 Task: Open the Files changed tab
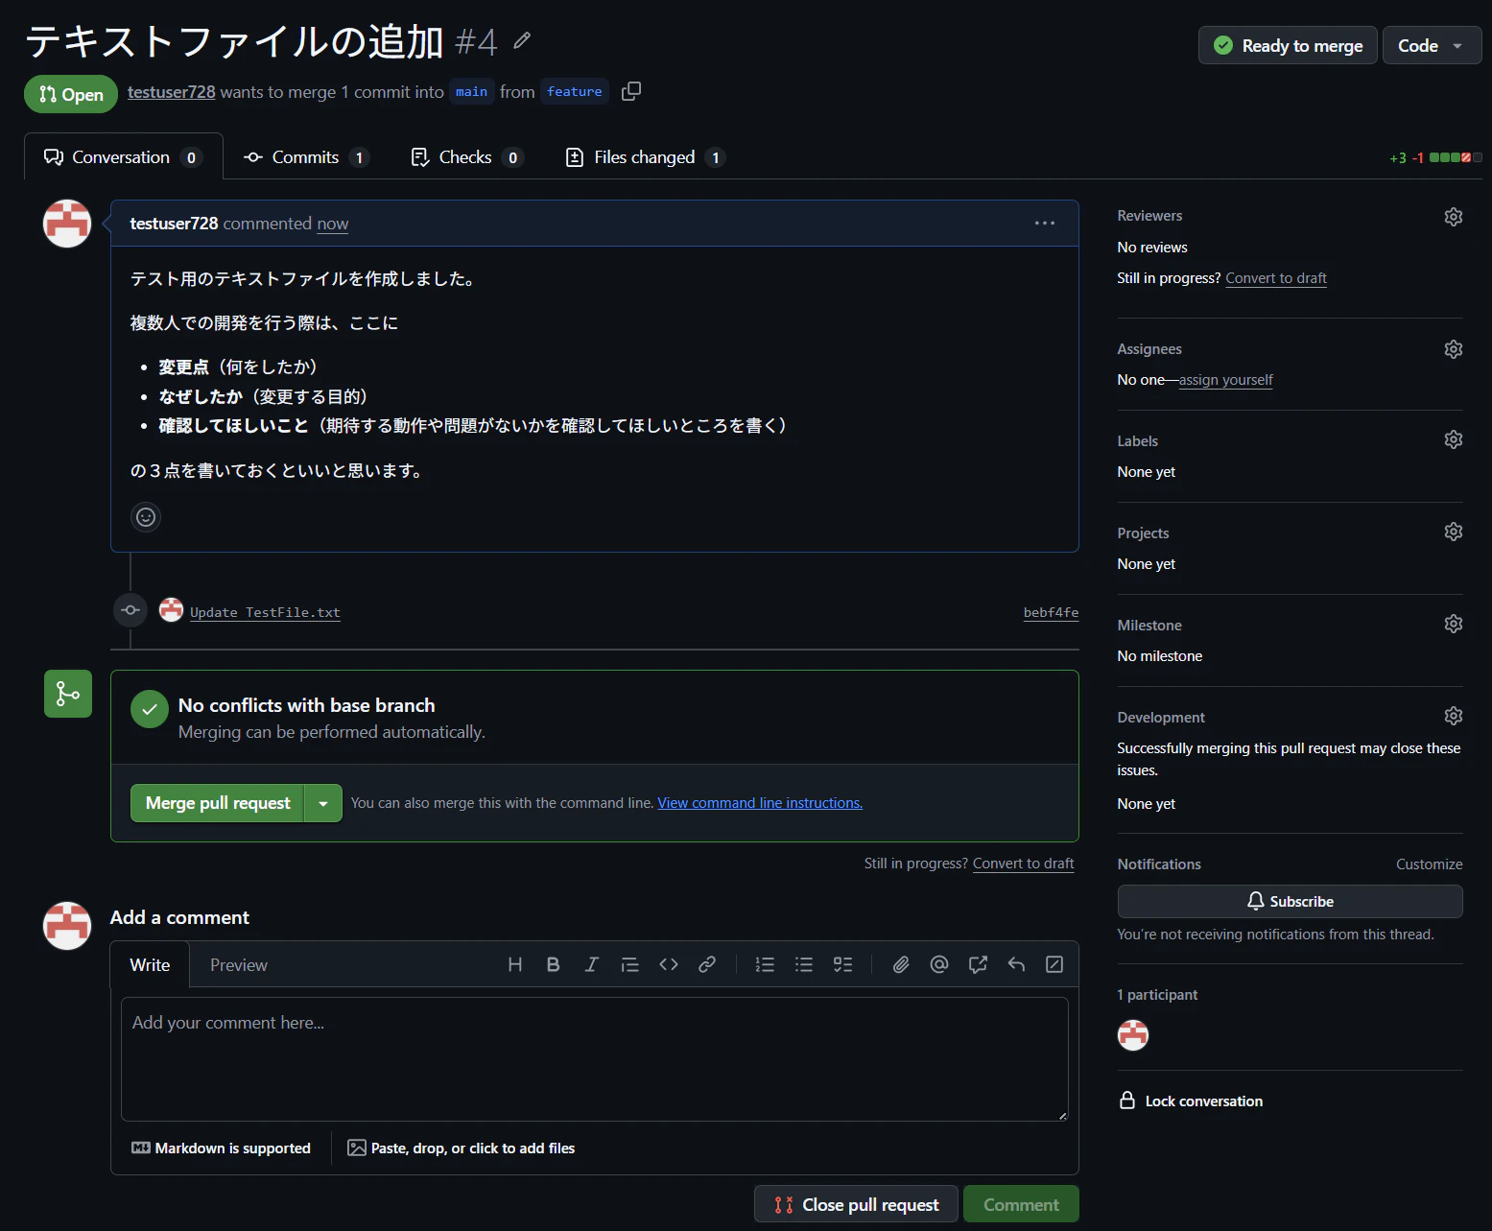coord(645,156)
